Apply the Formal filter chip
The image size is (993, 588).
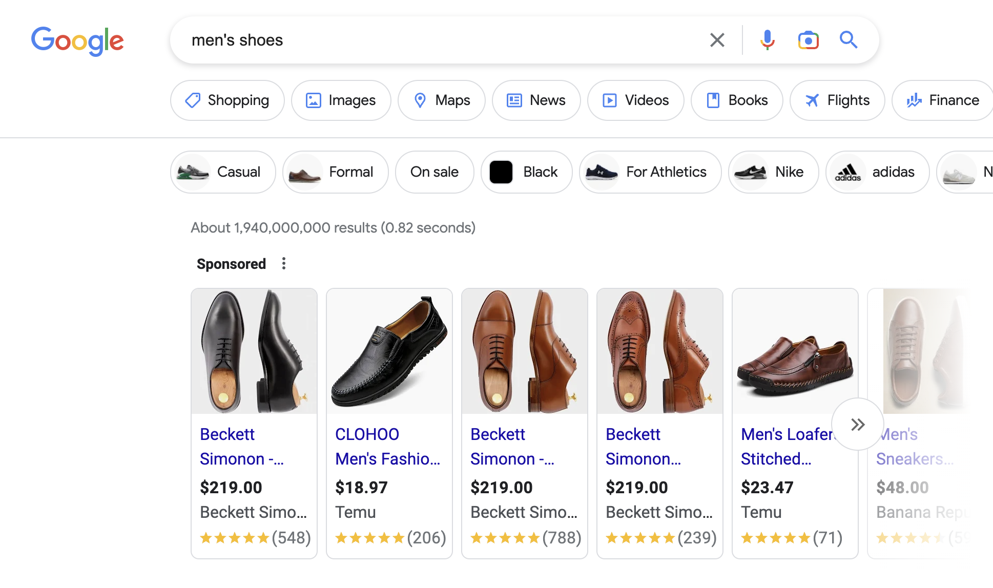click(x=336, y=172)
